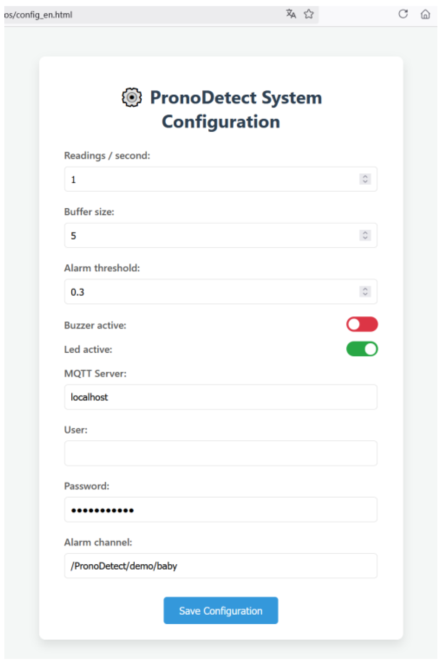Lower the Alarm threshold with down arrow

[365, 294]
